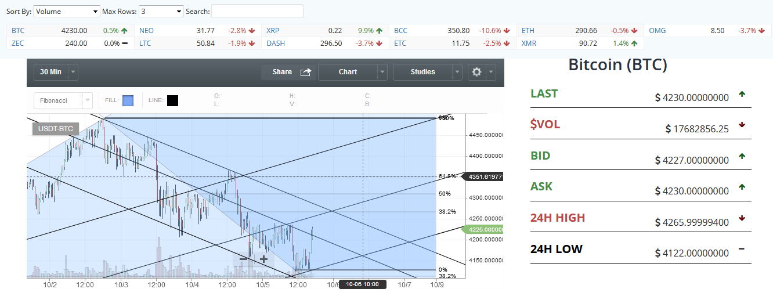Select the ETH ticker link
Viewport: 773px width, 296px height.
pyautogui.click(x=528, y=31)
